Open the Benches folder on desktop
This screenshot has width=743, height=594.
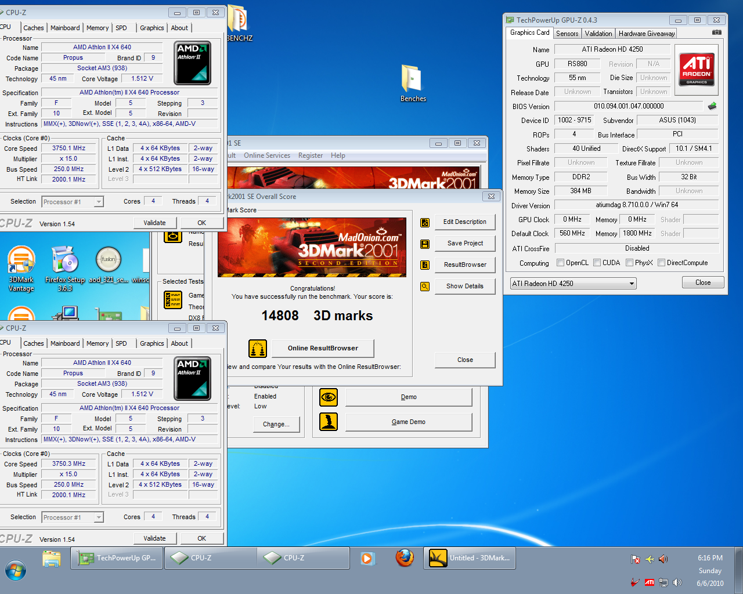(413, 83)
